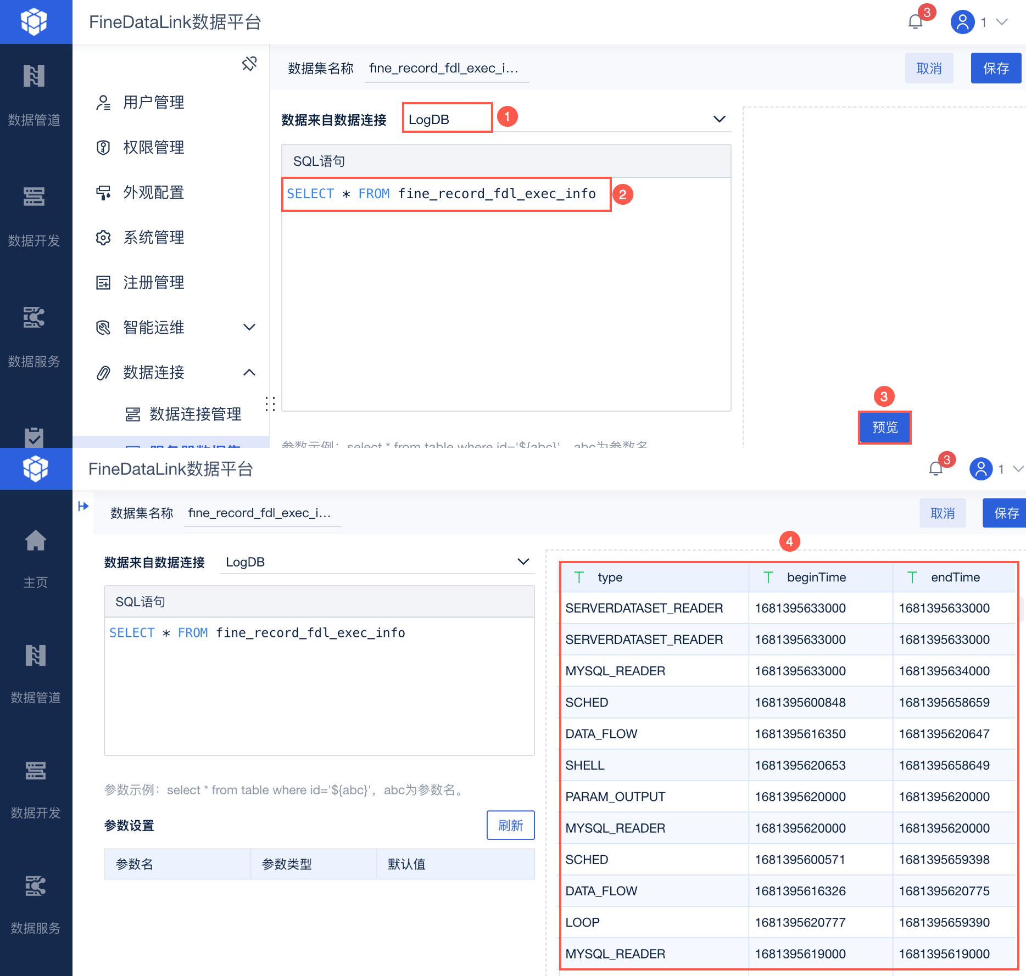Open the user menu chevron in upper screenshot
1026x976 pixels.
pyautogui.click(x=1002, y=22)
